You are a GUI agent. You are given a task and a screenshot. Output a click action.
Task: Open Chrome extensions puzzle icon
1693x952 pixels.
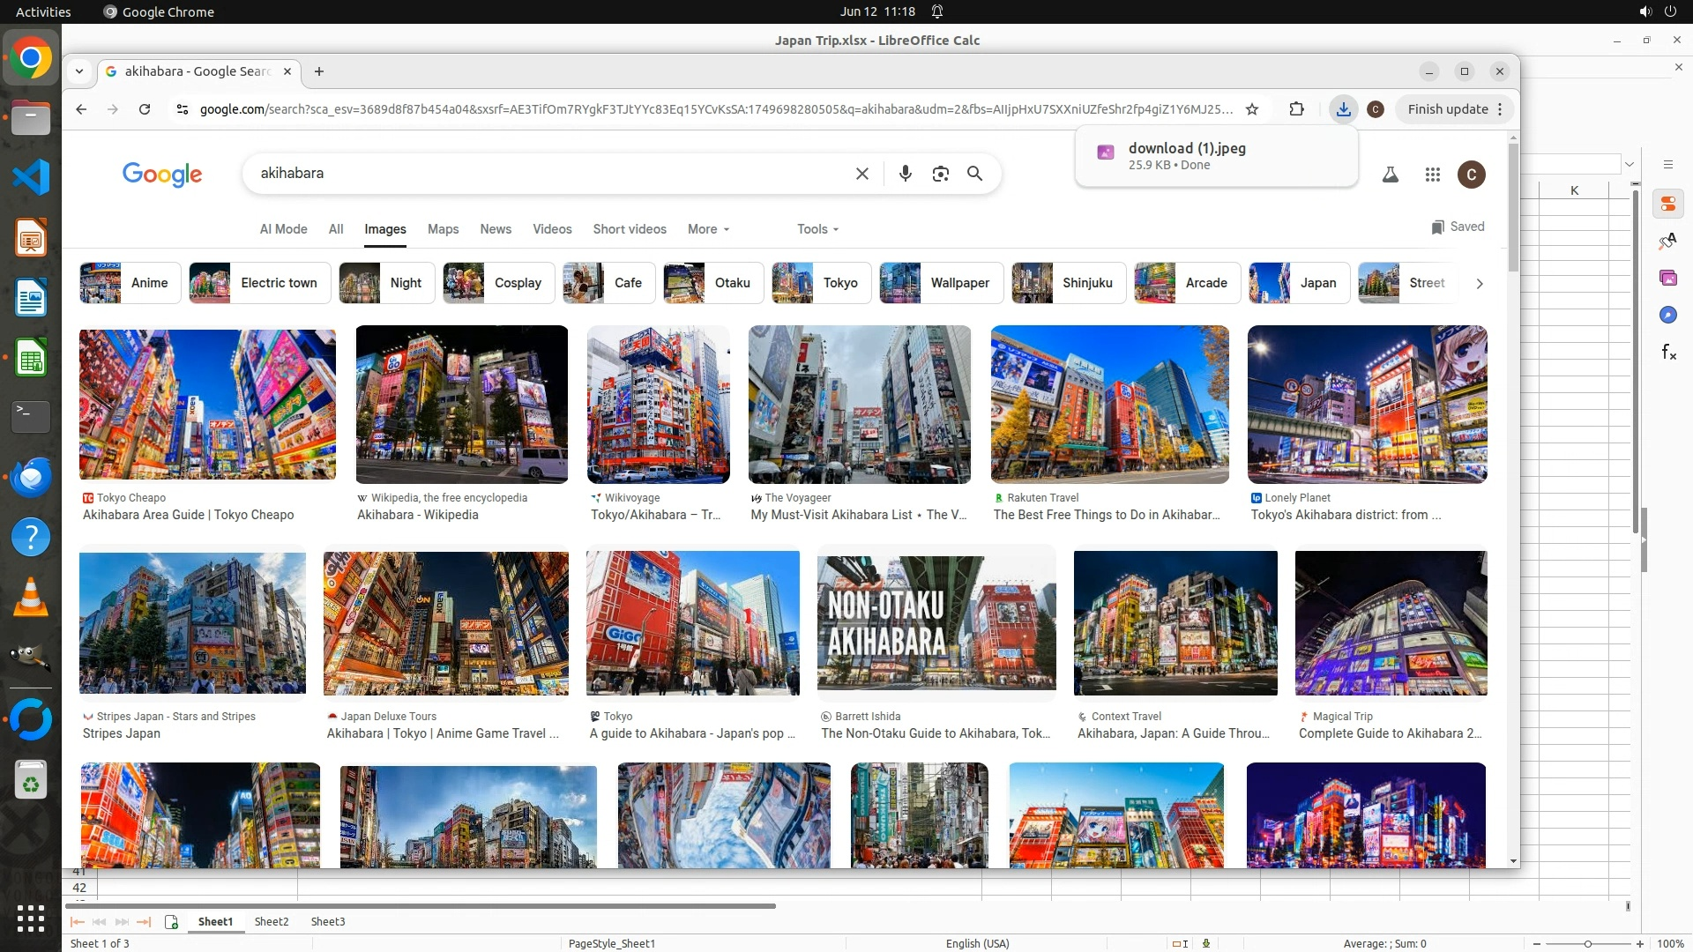1296,109
